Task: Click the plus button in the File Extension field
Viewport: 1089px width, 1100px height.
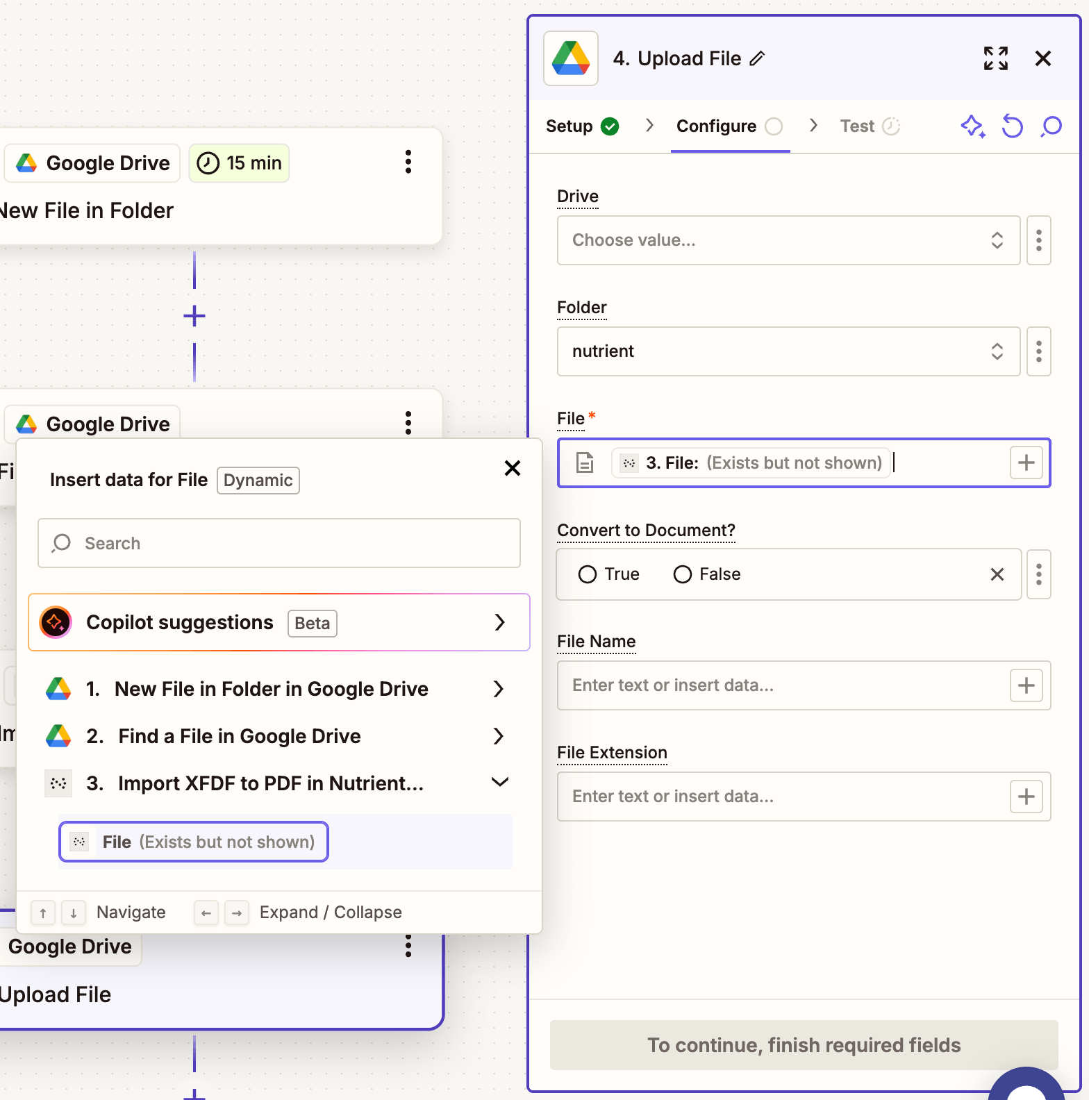Action: pos(1026,797)
